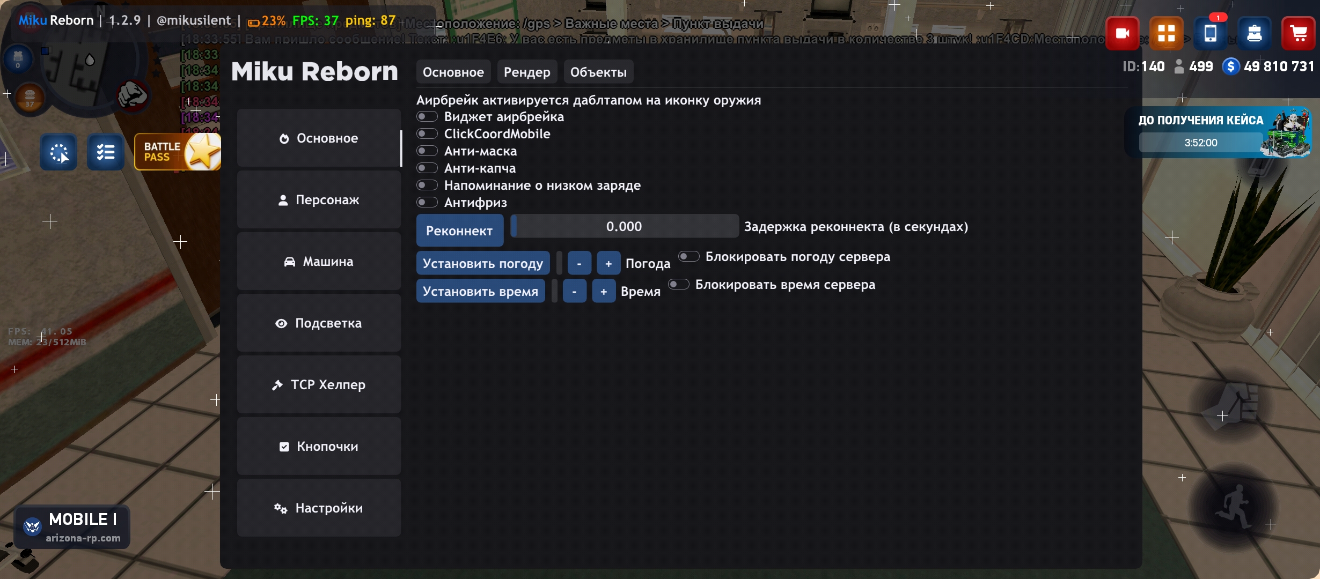
Task: Open the Машина sidebar section
Action: click(x=319, y=262)
